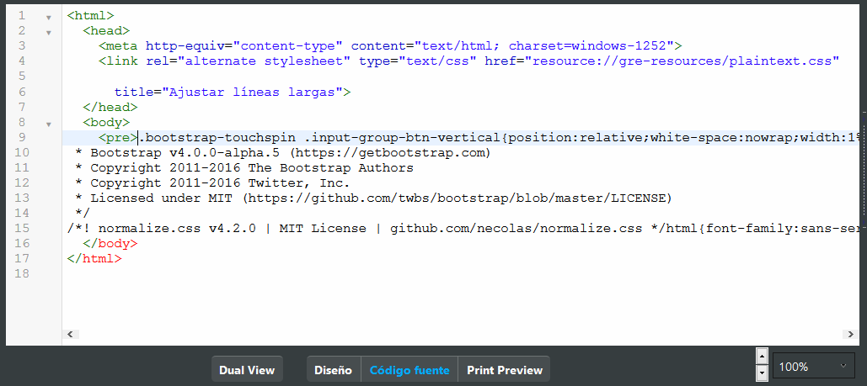Click the Licensed under MIT line
The width and height of the screenshot is (867, 386).
click(x=373, y=198)
